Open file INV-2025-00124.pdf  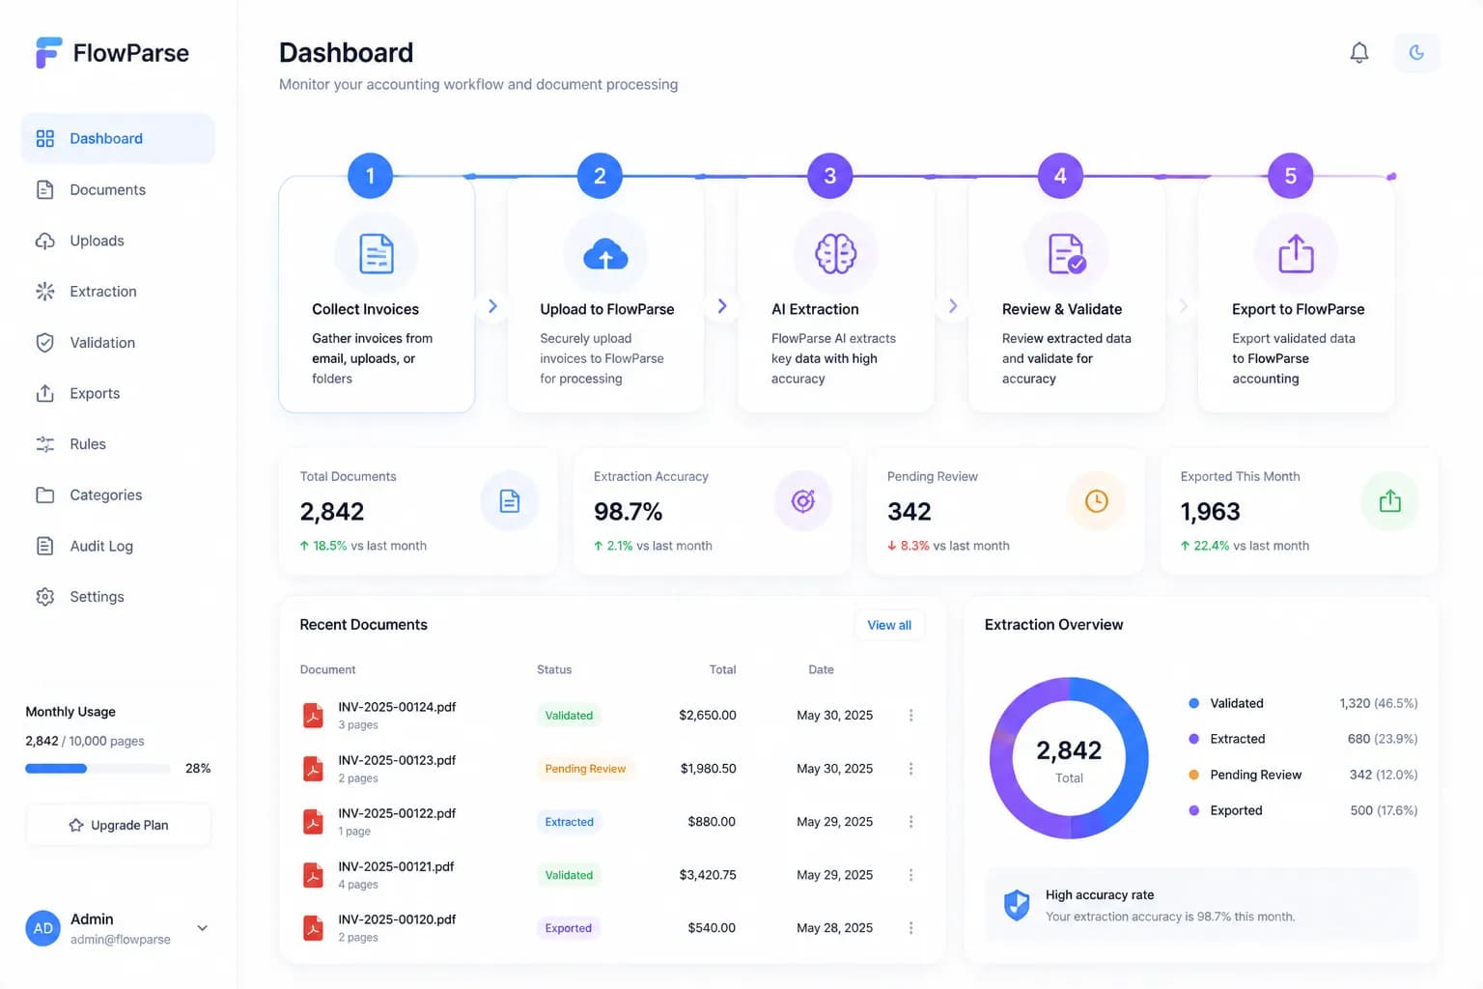[x=397, y=707]
